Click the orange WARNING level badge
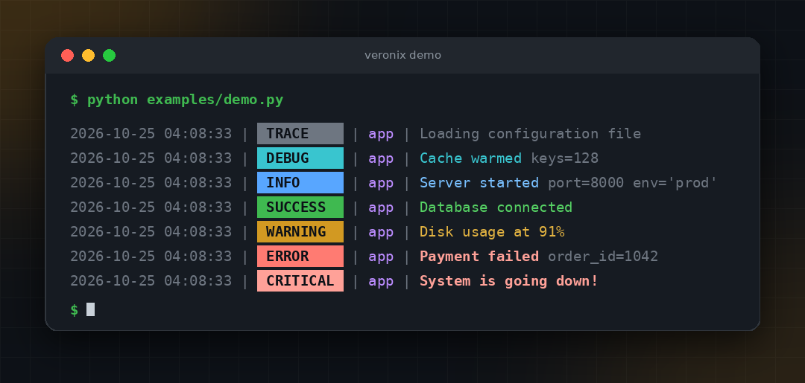Viewport: 805px width, 383px height. click(x=300, y=232)
